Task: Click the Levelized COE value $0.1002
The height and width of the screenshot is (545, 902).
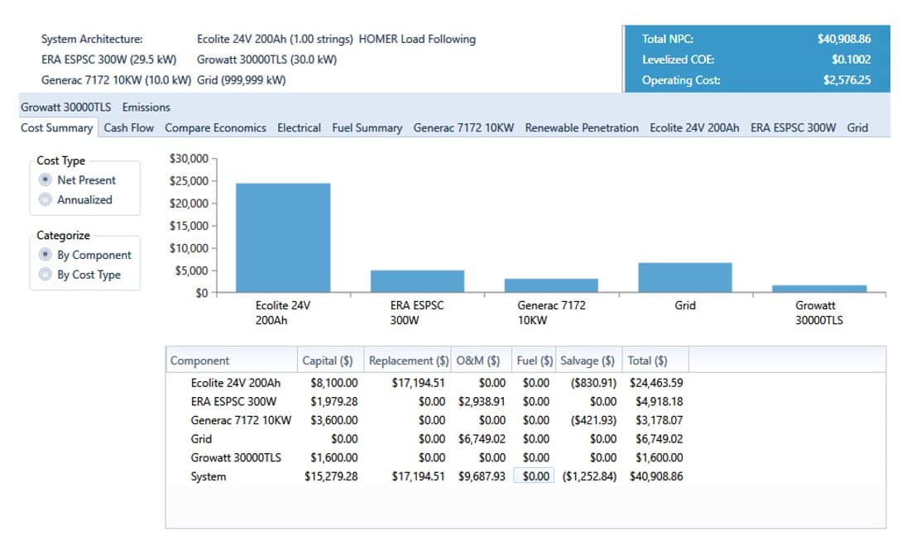Action: point(852,60)
